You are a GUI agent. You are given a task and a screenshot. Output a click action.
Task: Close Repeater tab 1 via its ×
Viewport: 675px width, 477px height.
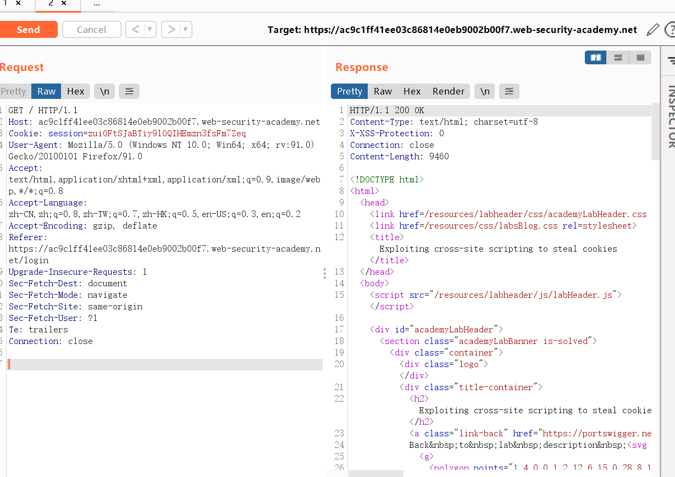click(x=18, y=3)
